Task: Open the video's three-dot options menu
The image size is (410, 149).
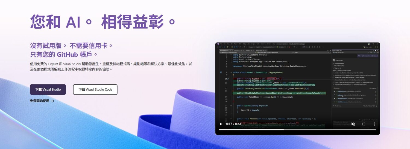Action: [374, 124]
